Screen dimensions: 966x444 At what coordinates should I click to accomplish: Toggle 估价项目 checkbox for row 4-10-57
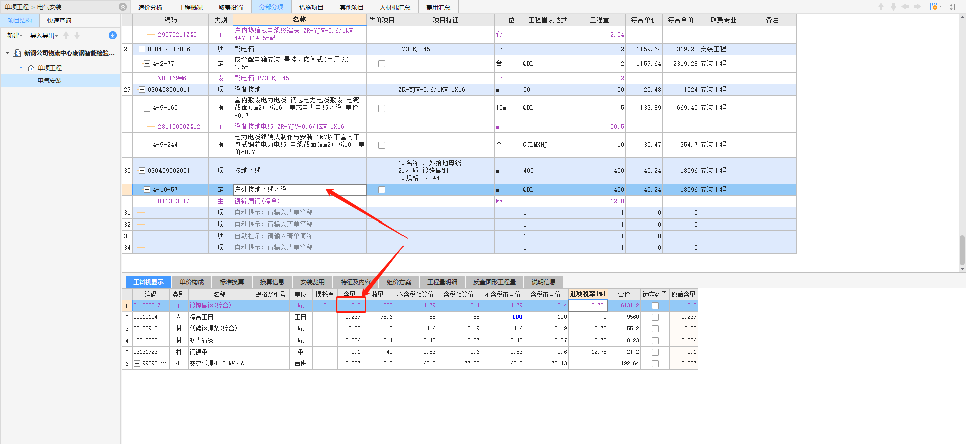tap(382, 190)
